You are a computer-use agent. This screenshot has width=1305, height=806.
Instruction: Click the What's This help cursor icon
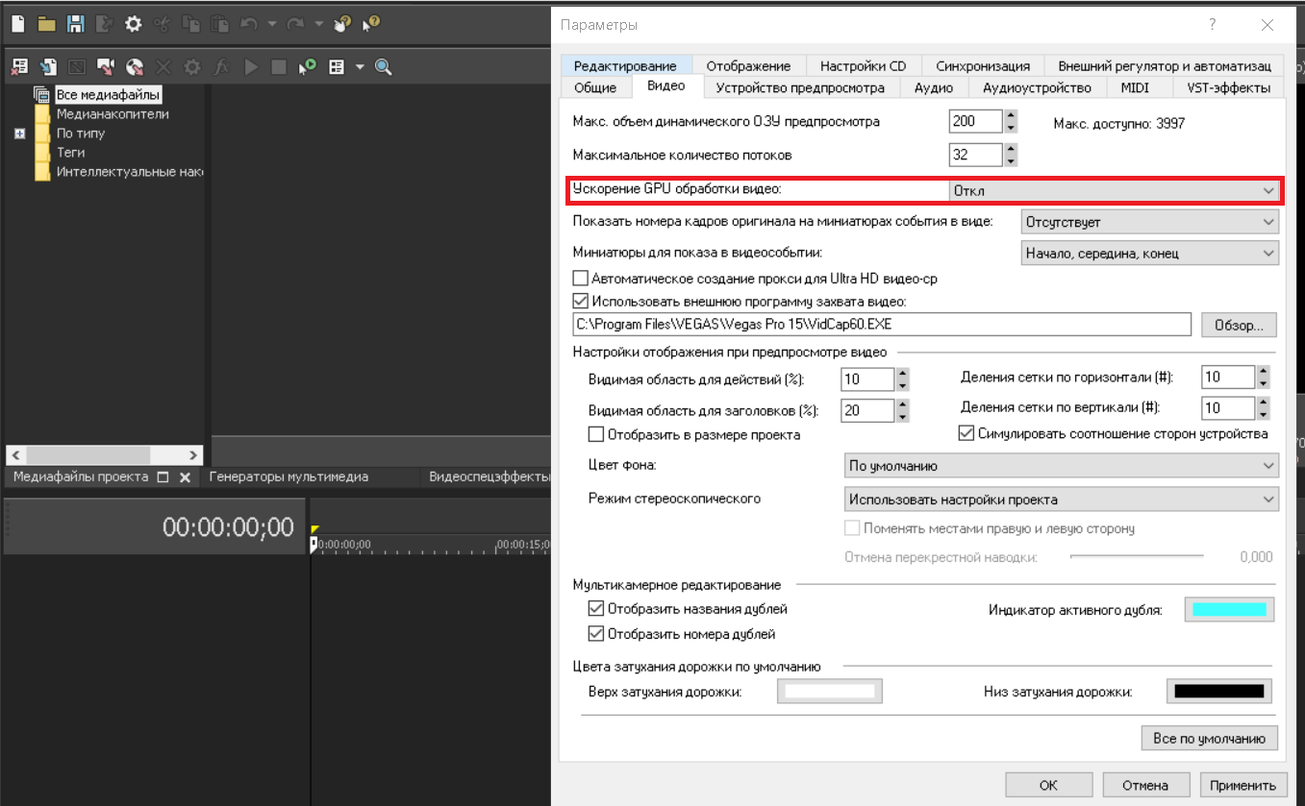pyautogui.click(x=371, y=23)
